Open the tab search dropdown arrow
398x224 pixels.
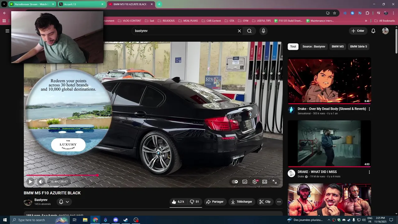point(4,4)
